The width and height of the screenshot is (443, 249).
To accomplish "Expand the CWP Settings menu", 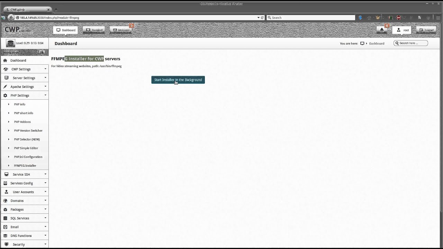I will (24, 69).
